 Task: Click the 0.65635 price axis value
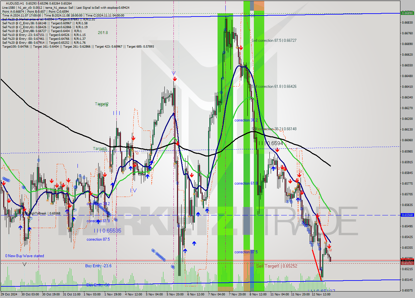pyautogui.click(x=407, y=205)
